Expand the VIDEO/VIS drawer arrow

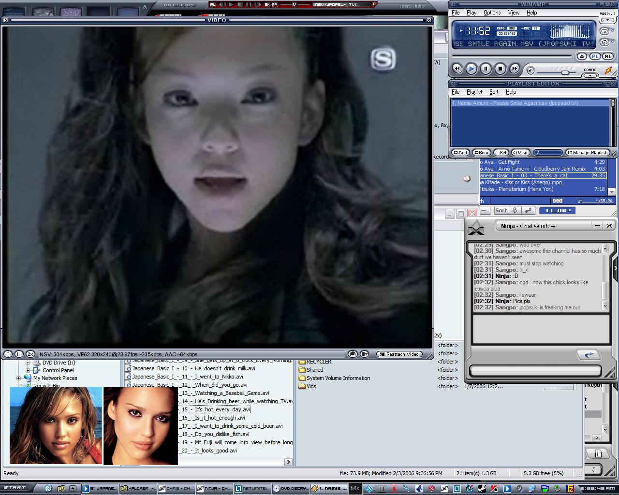pyautogui.click(x=607, y=20)
